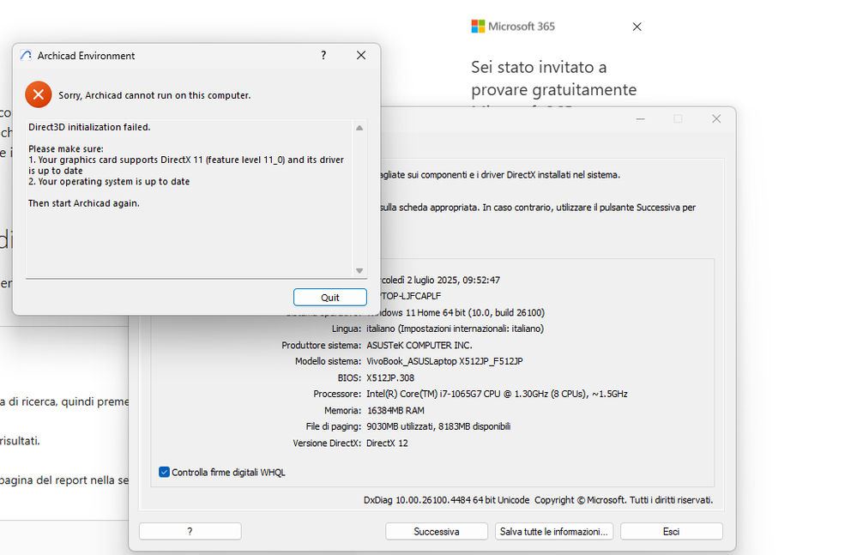Click the Intel Core i7-1065G7 processor value
857x555 pixels.
tap(497, 394)
